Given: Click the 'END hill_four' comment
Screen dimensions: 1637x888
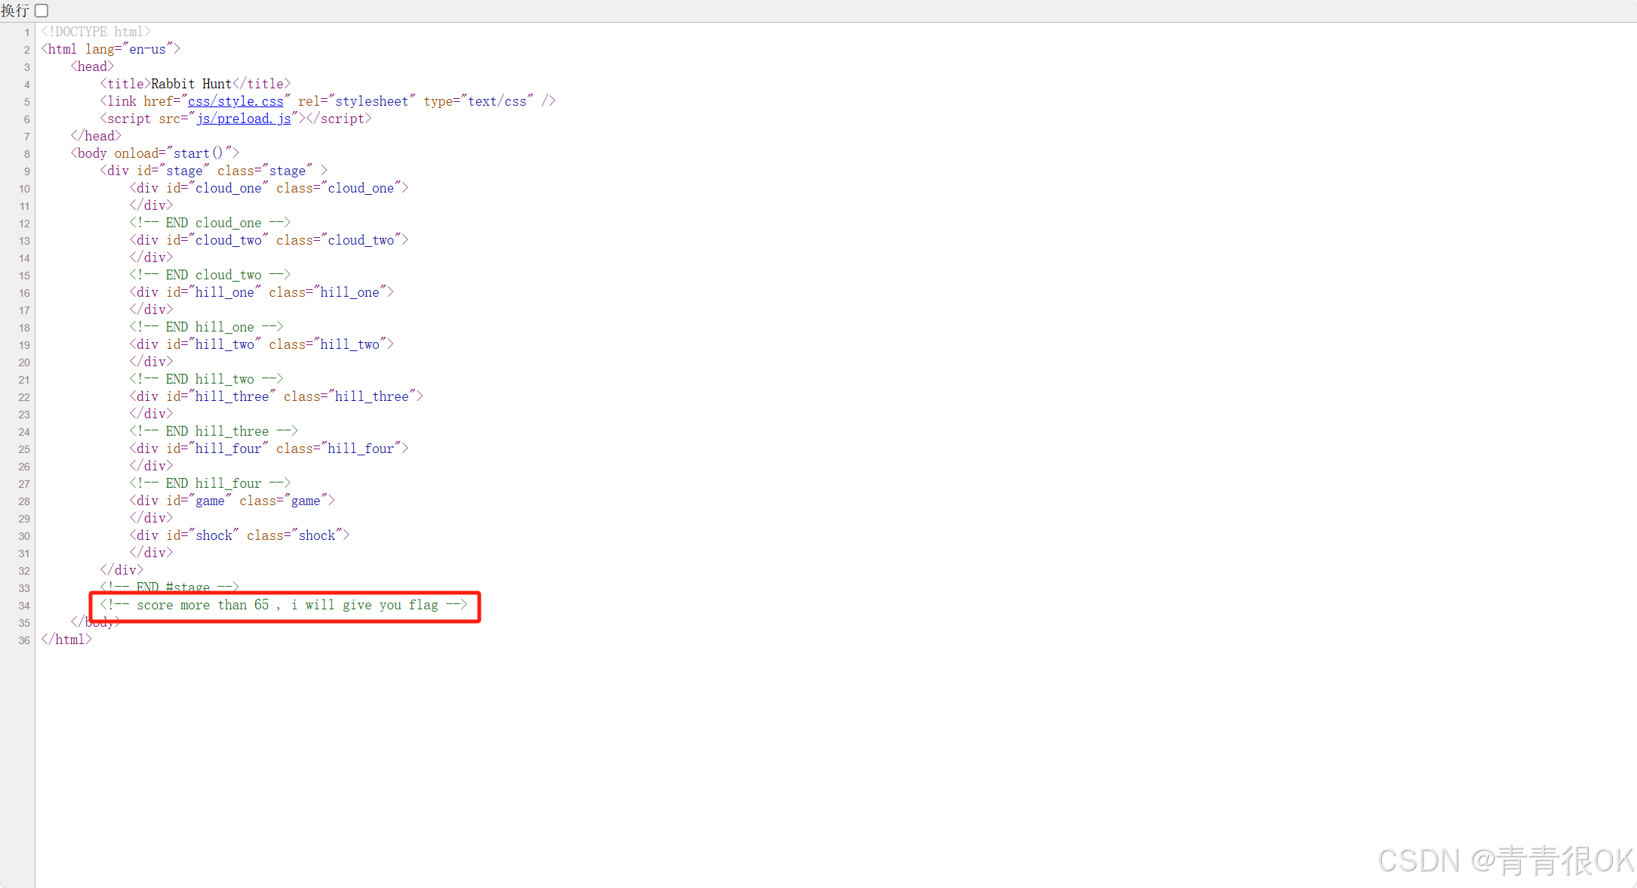Looking at the screenshot, I should coord(210,483).
